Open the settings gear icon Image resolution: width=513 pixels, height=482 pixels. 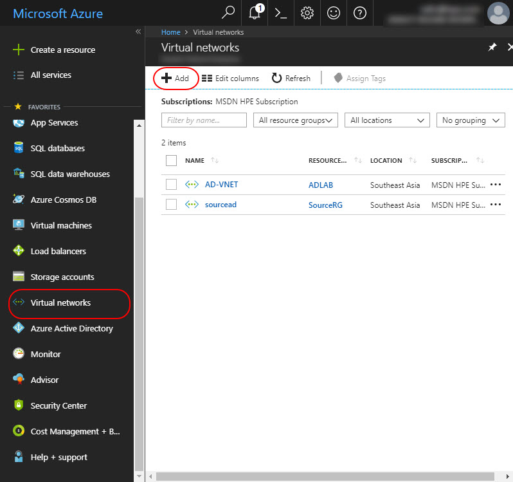[307, 13]
